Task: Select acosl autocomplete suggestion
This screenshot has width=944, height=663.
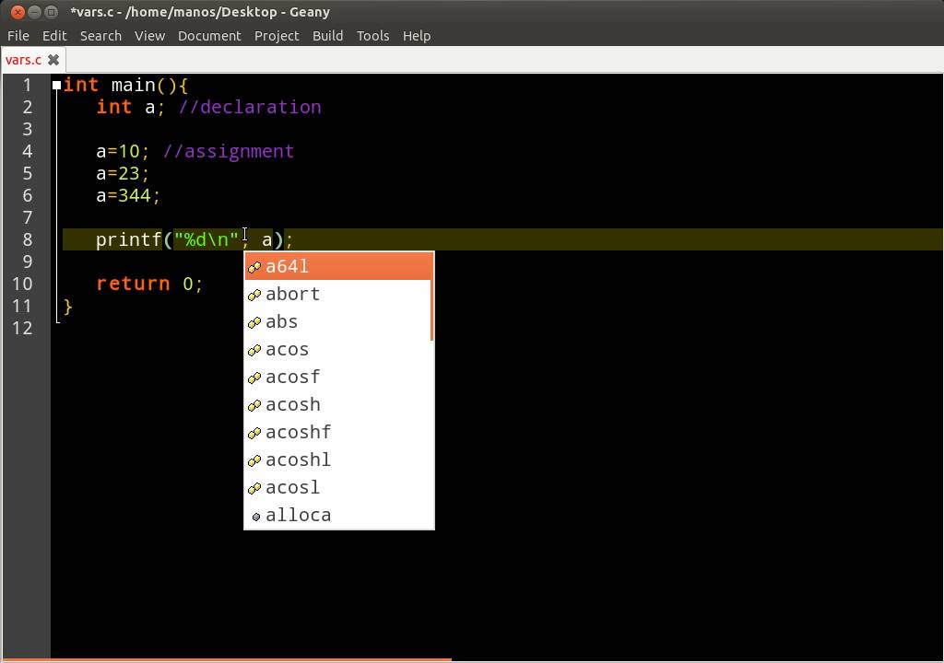Action: tap(339, 488)
